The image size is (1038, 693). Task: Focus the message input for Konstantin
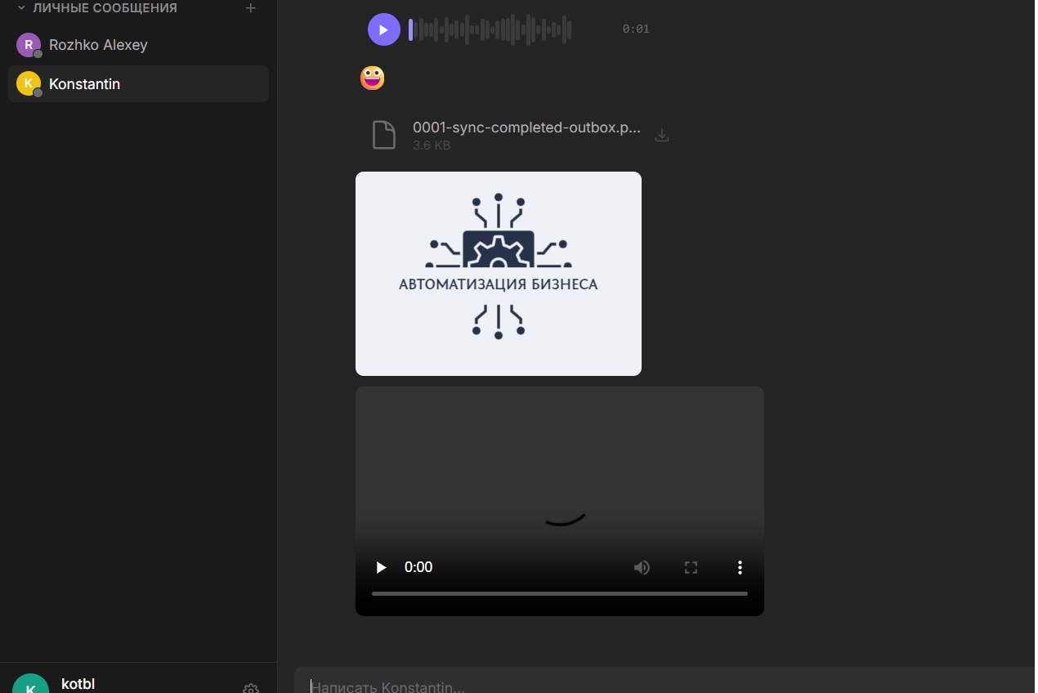point(654,686)
